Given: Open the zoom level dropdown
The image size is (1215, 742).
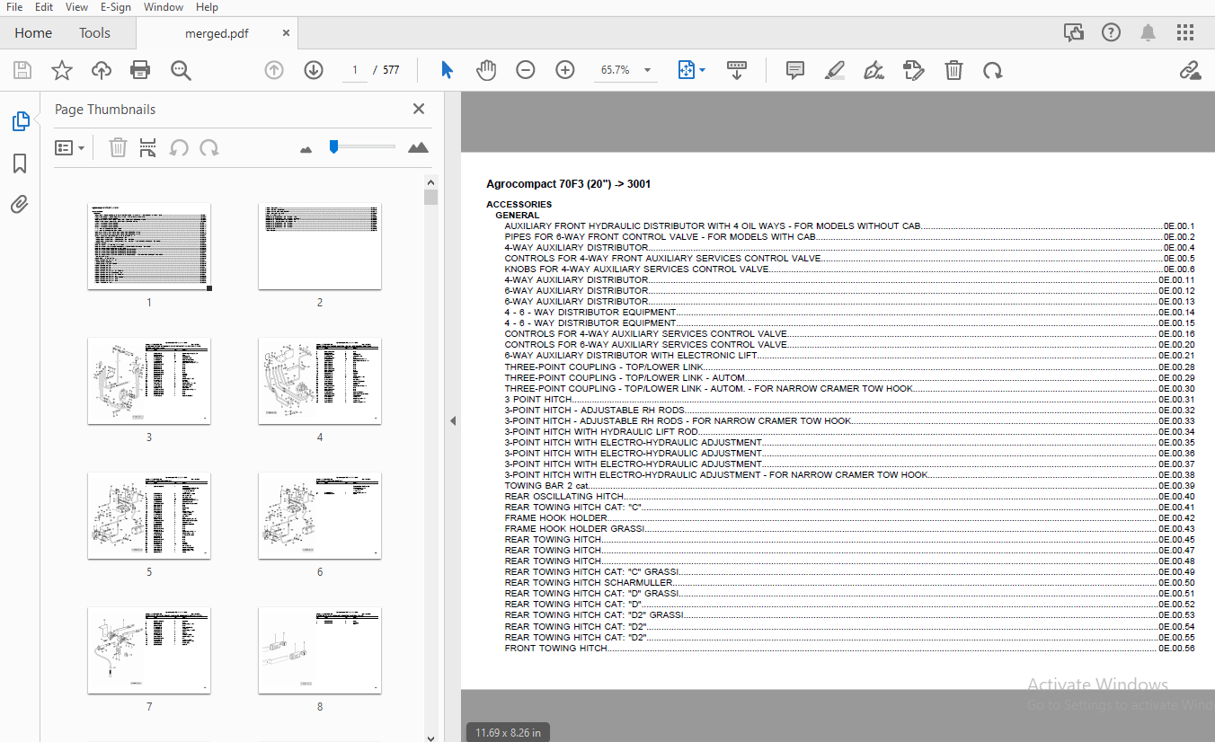Looking at the screenshot, I should tap(647, 70).
